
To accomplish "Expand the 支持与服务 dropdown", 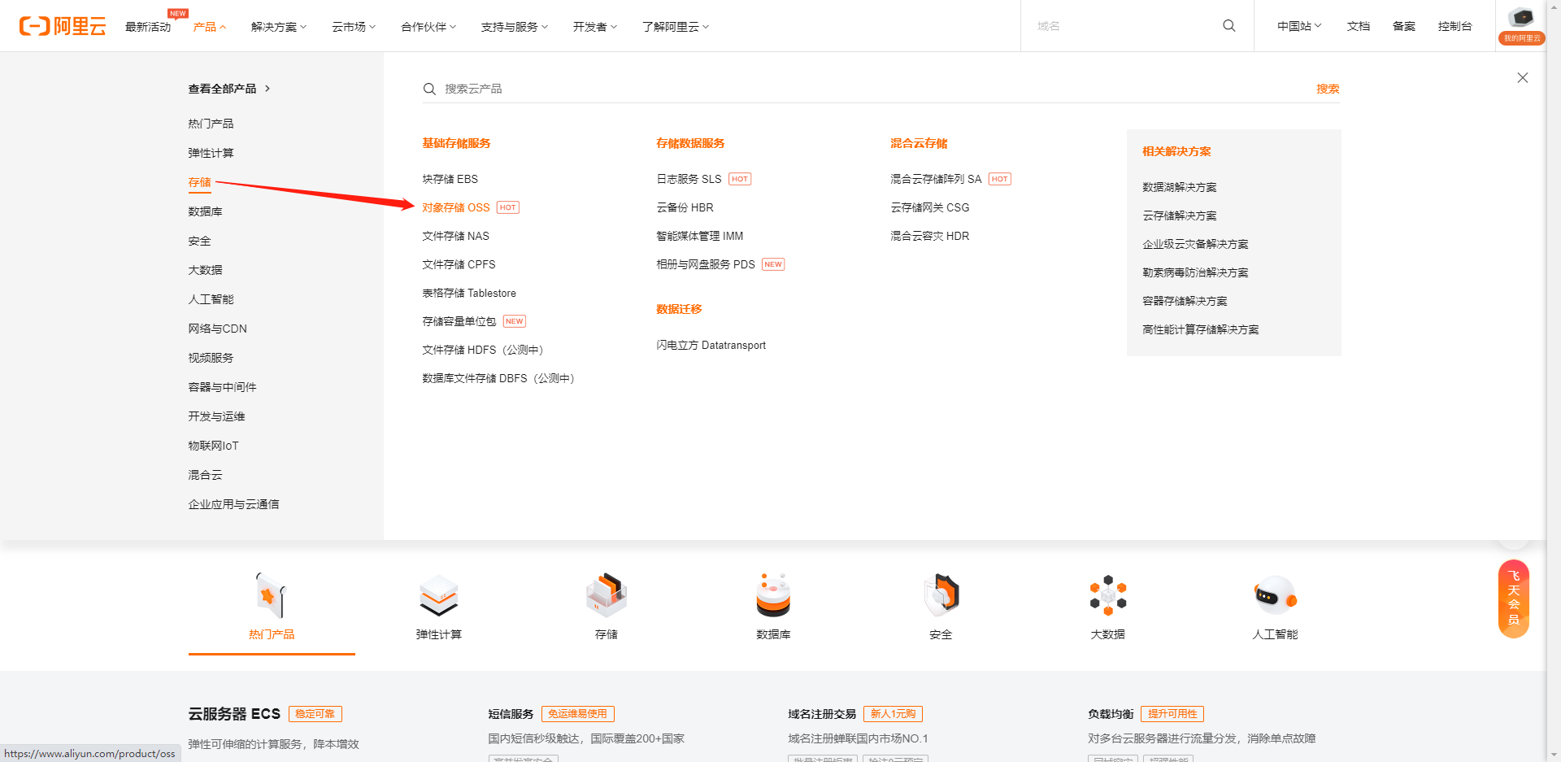I will pyautogui.click(x=515, y=27).
